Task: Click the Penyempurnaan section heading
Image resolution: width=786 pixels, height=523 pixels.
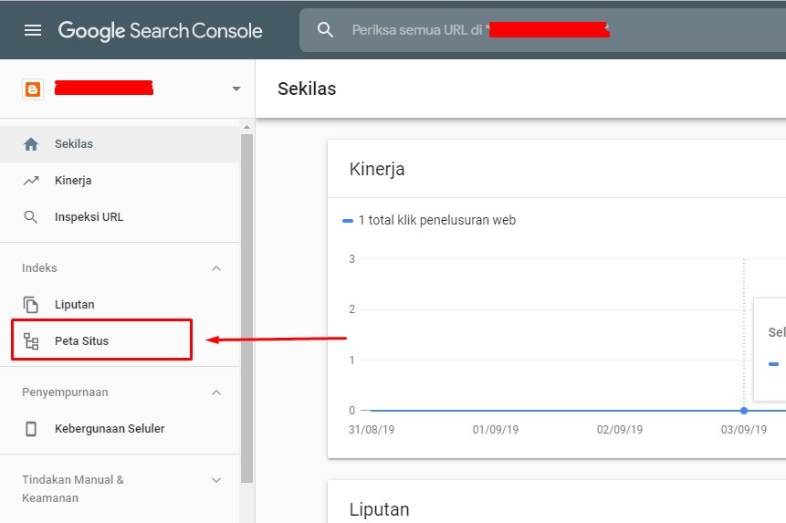Action: [65, 392]
